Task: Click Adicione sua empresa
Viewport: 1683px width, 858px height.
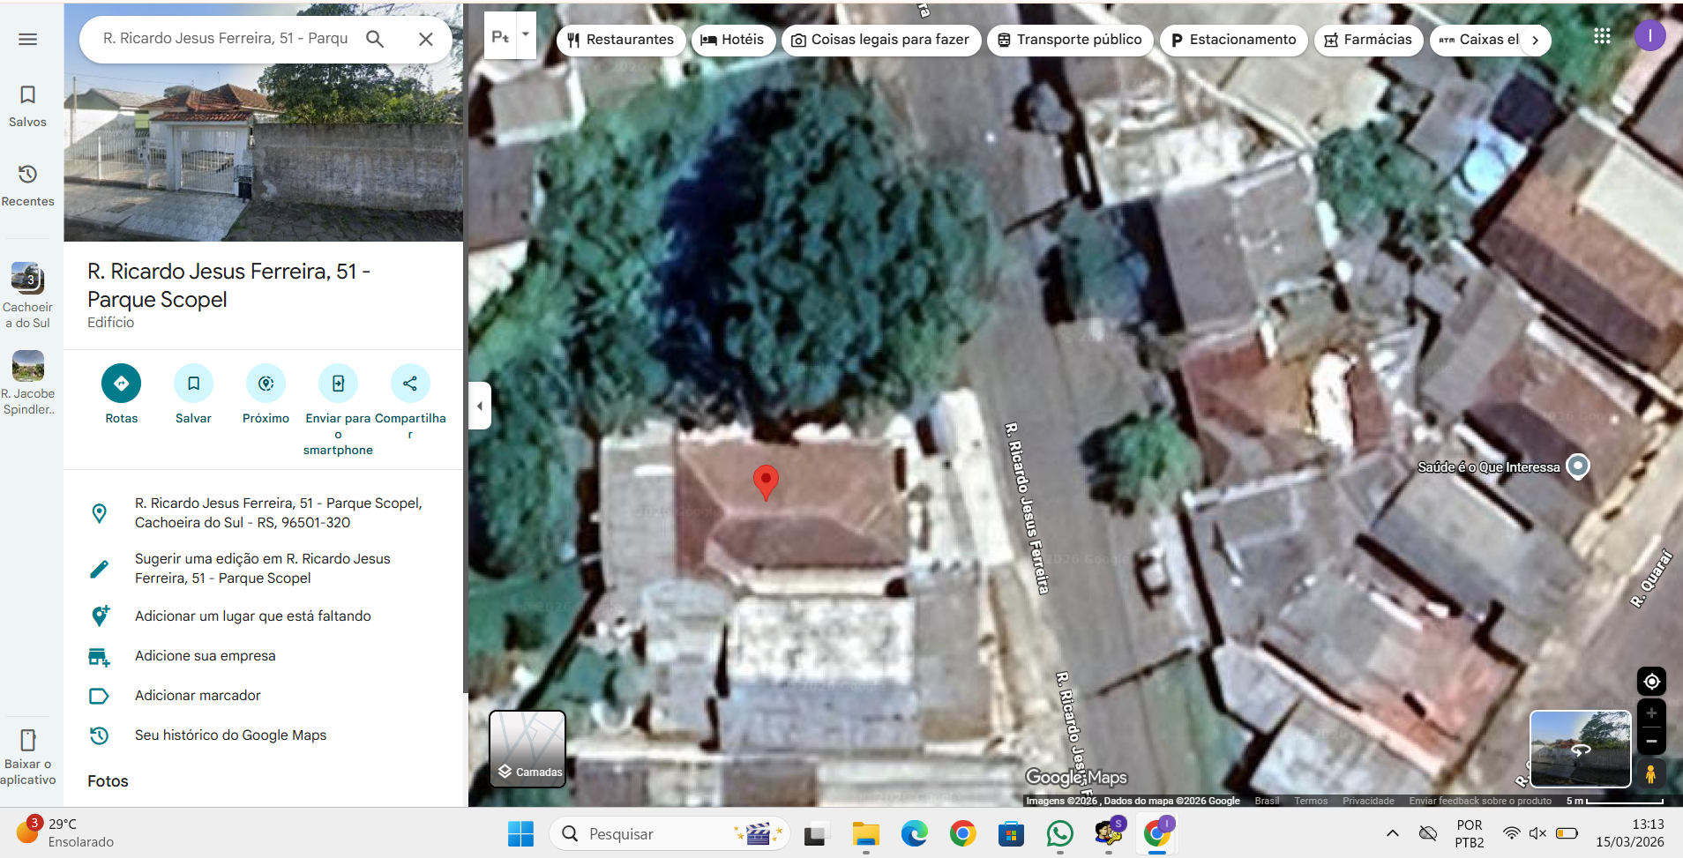Action: click(x=263, y=655)
